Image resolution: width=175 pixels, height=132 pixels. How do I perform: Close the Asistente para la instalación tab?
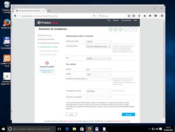coord(44,11)
